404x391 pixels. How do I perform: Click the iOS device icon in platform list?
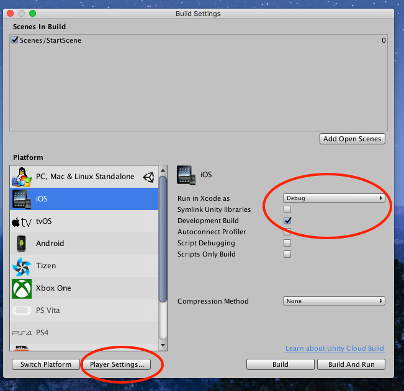coord(22,199)
